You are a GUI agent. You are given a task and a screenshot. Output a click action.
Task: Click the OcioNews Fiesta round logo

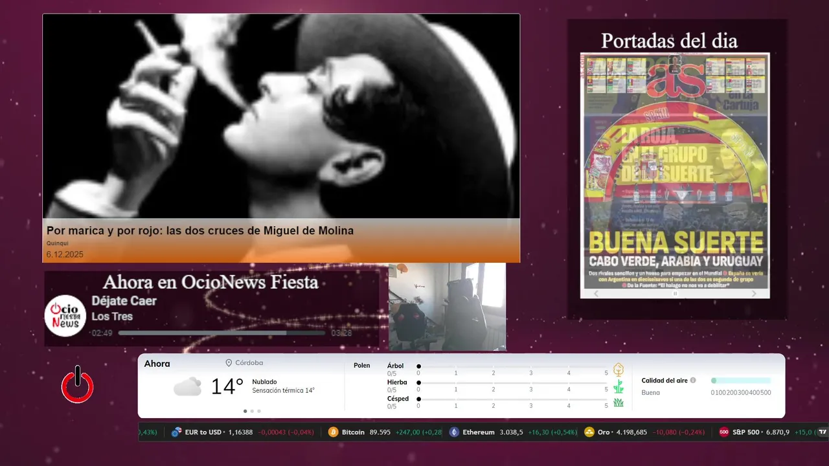65,316
